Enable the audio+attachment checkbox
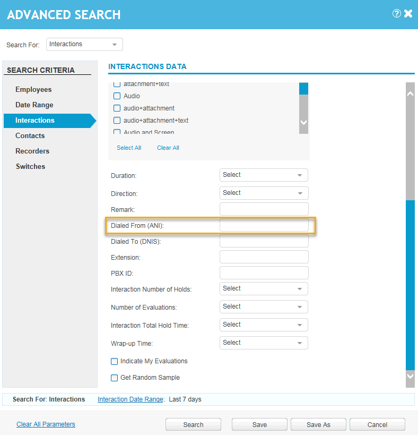 pyautogui.click(x=117, y=108)
